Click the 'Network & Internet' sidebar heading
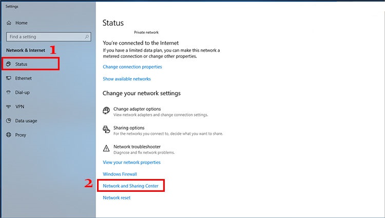Viewport: 385px width, 218px height. pos(26,50)
